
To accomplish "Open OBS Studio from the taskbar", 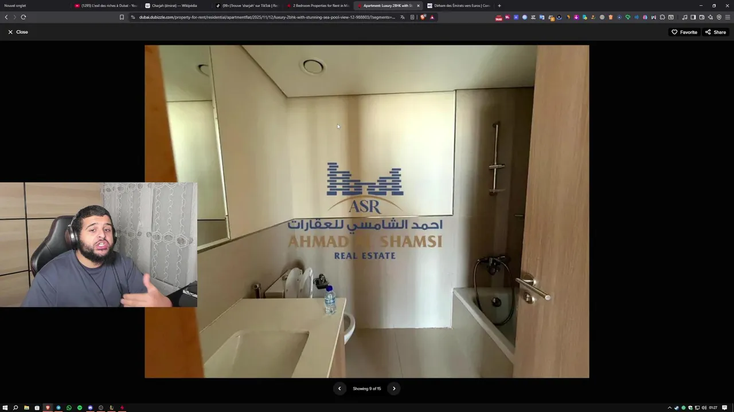I will (x=101, y=407).
